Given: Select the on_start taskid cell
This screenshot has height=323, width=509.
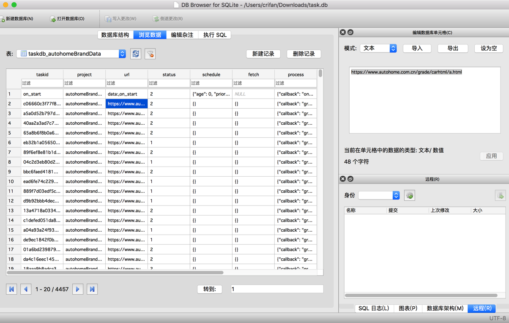Looking at the screenshot, I should pyautogui.click(x=42, y=94).
